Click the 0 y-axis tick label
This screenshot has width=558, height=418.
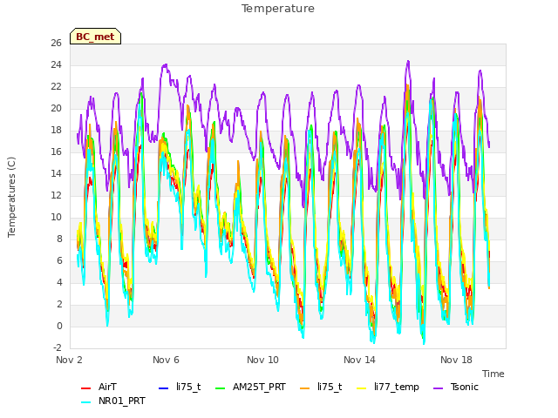[59, 327]
